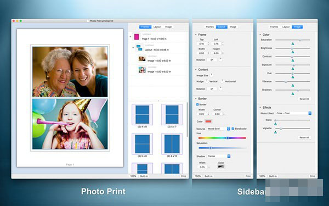This screenshot has width=329, height=206.
Task: Select Frames tab in the middle Layout sidebar panel
Action: coord(210,27)
